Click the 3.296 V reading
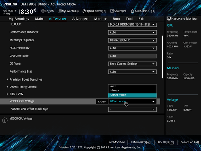Viewport: 201px width, 151px height. (171, 121)
